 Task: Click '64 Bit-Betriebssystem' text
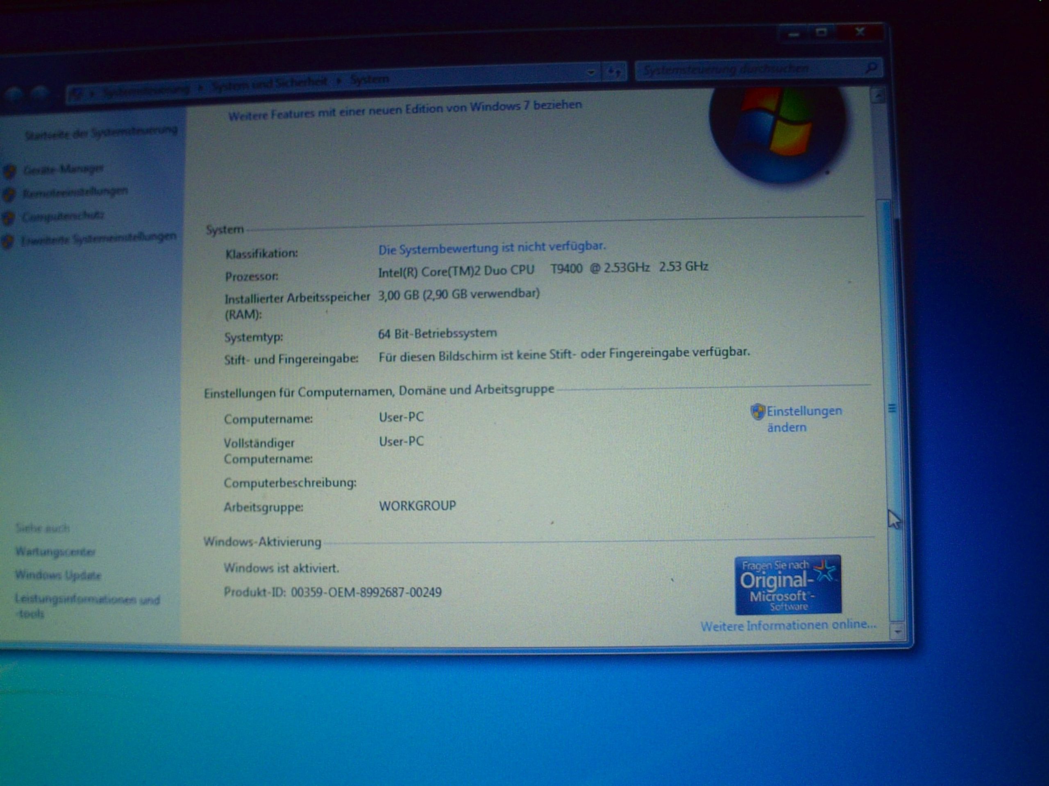click(437, 334)
